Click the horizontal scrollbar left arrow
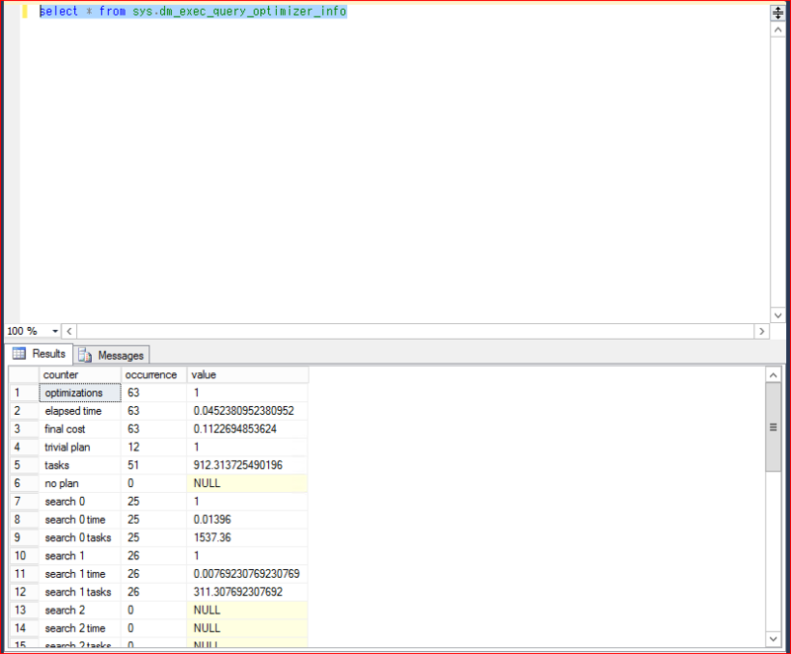This screenshot has height=654, width=791. click(68, 331)
